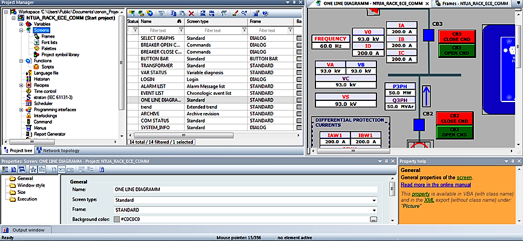The height and width of the screenshot is (241, 523).
Task: Switch to the Project tree tab
Action: (18, 150)
